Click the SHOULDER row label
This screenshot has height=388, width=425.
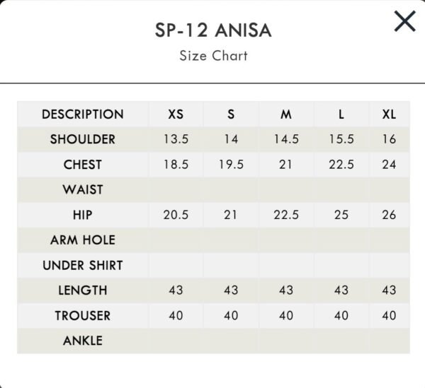(x=83, y=139)
